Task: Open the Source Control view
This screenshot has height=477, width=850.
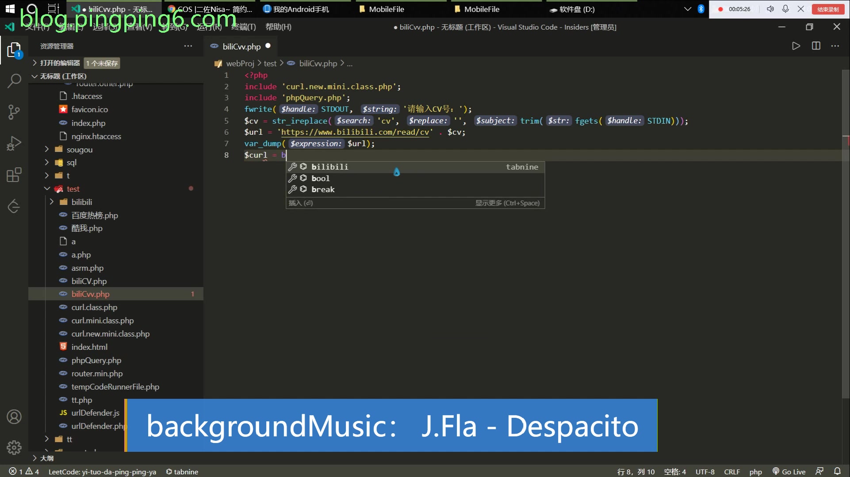Action: (x=14, y=112)
